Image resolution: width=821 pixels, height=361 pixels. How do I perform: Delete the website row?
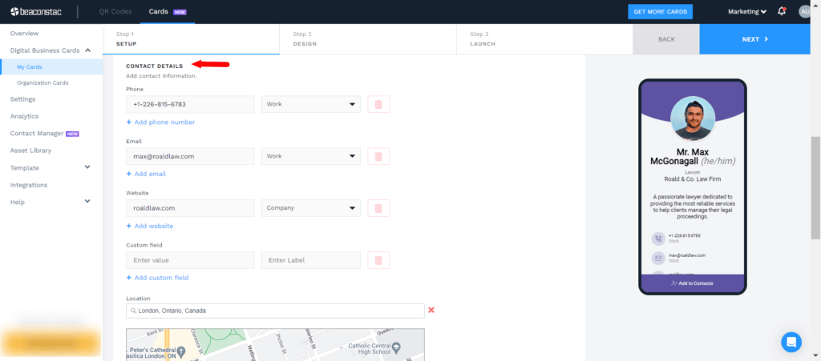pyautogui.click(x=378, y=208)
